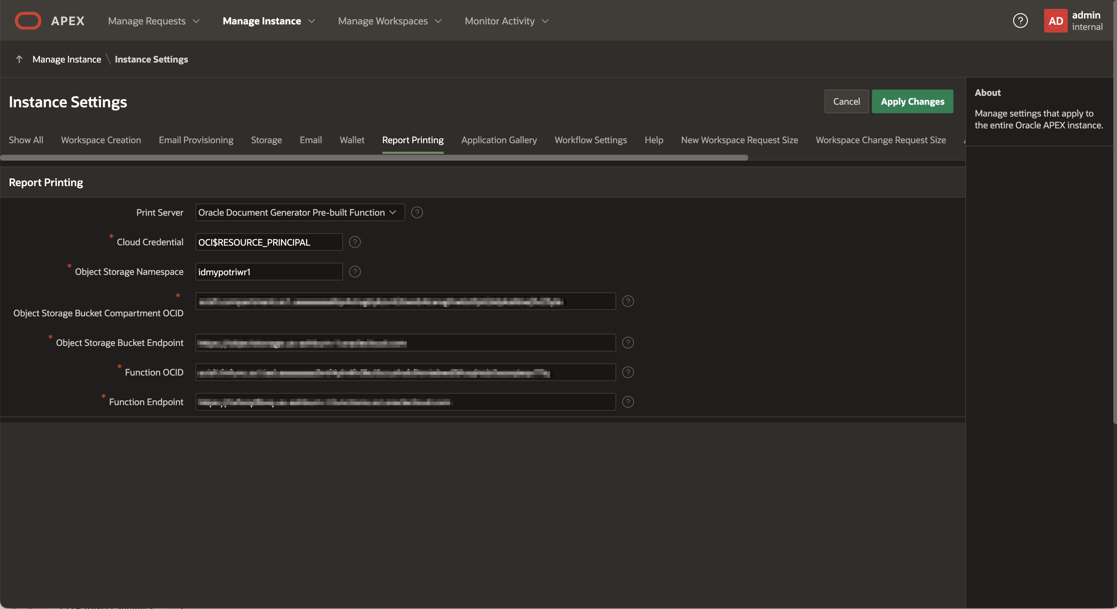1117x609 pixels.
Task: Show help for Function OCID field
Action: tap(627, 372)
